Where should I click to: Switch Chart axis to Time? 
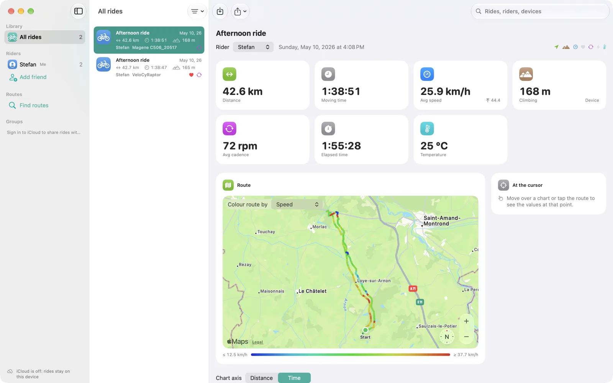click(x=294, y=378)
